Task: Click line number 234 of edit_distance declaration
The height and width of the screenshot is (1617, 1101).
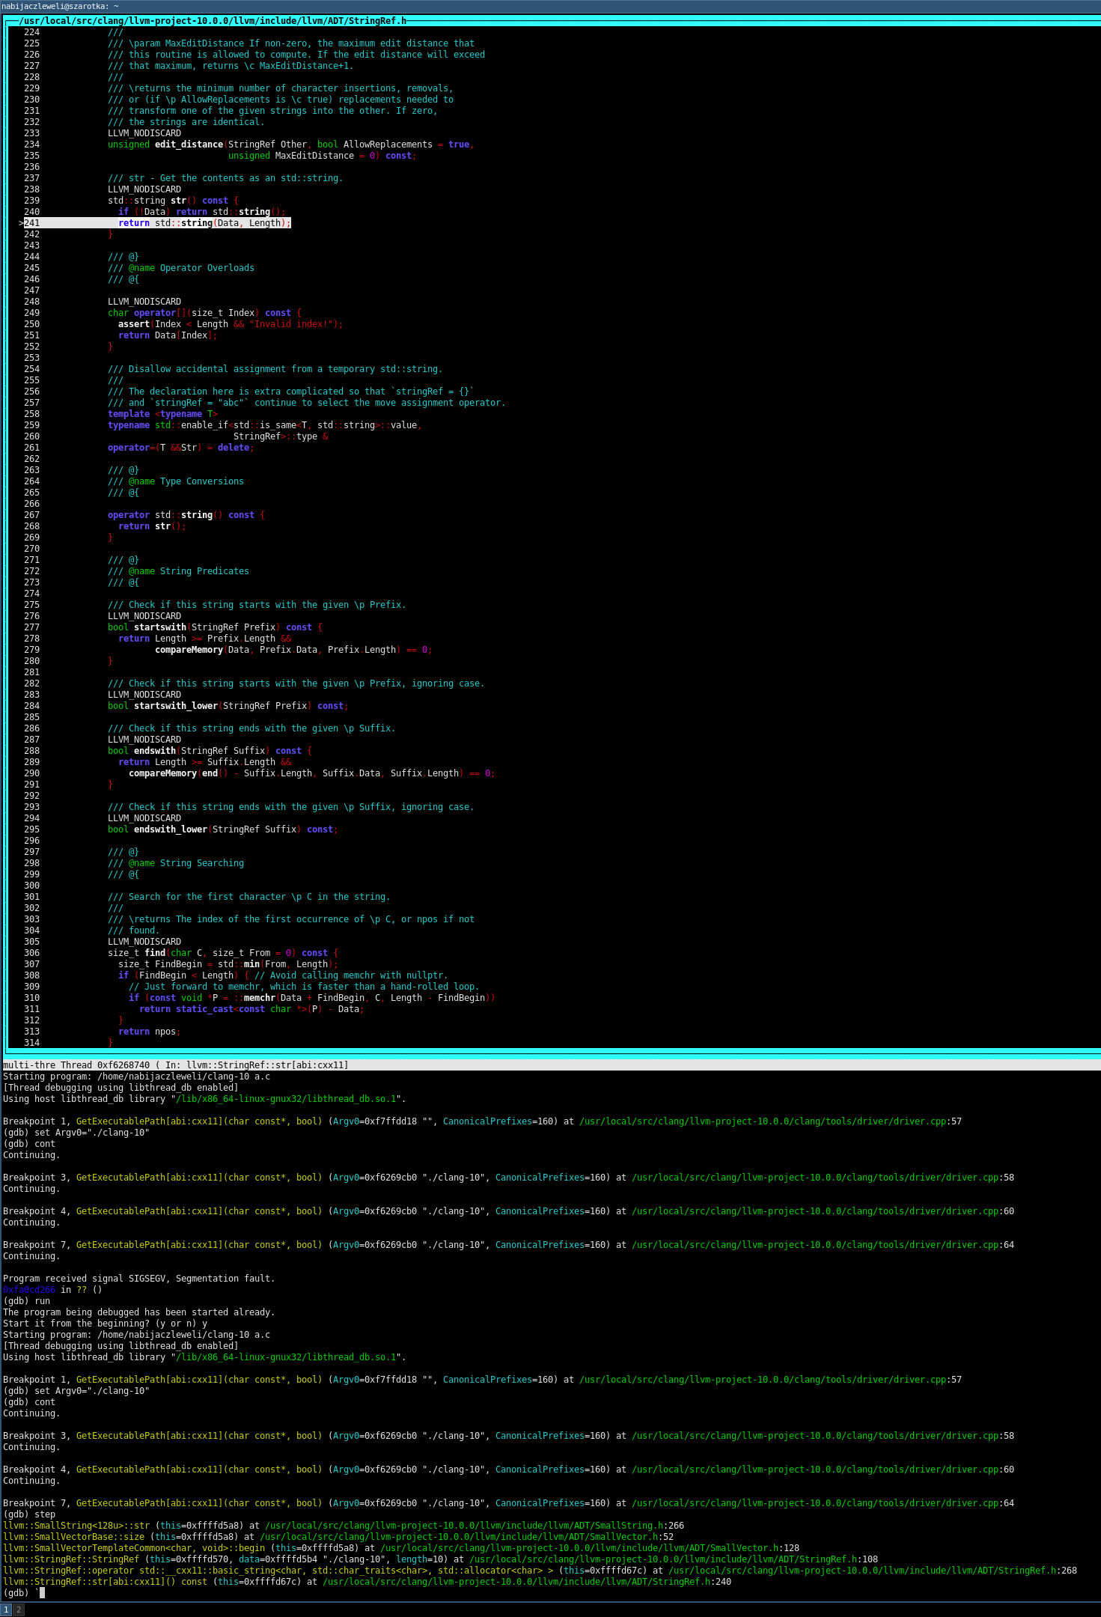Action: coord(31,144)
